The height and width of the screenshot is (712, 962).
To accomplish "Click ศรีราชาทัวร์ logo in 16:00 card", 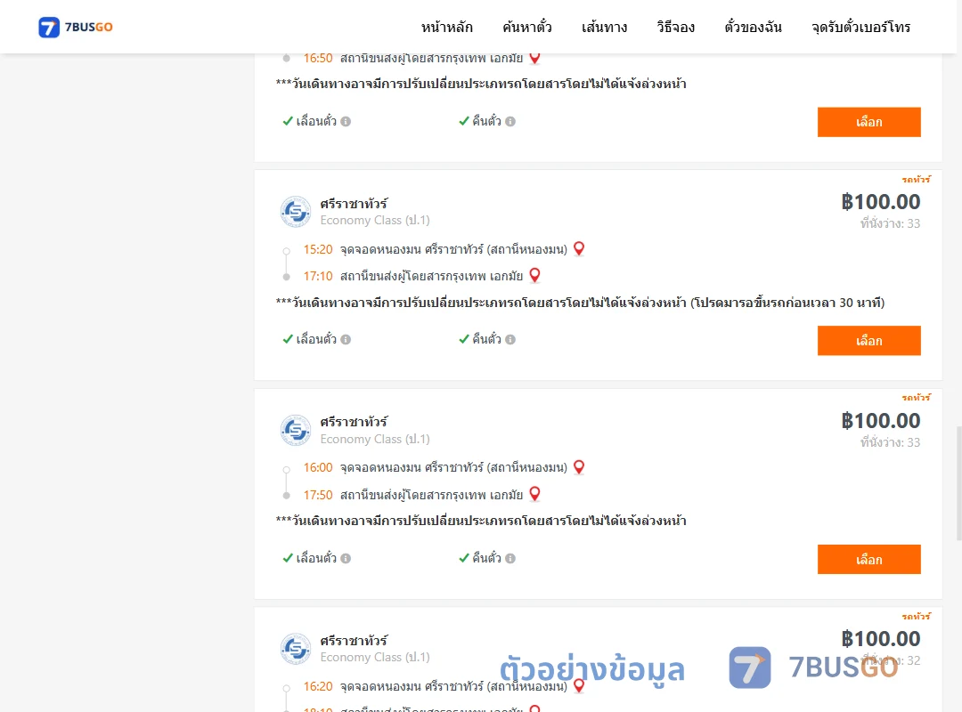I will tap(296, 430).
